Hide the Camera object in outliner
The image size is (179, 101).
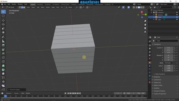[177, 15]
